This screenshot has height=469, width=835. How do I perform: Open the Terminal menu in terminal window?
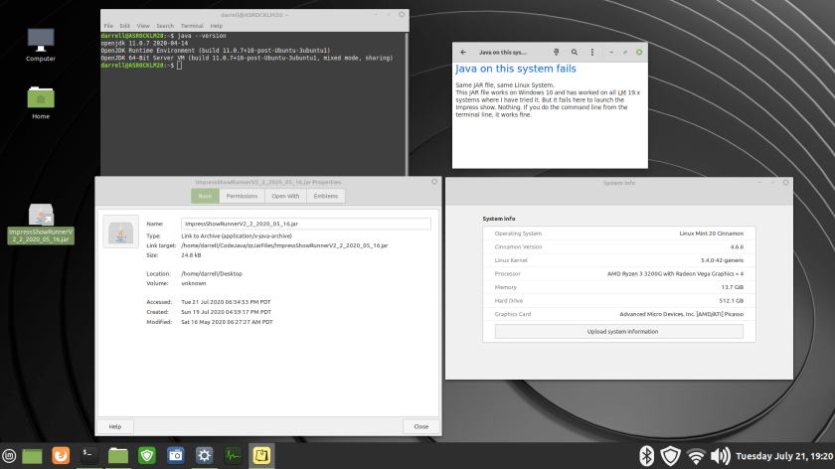click(193, 25)
